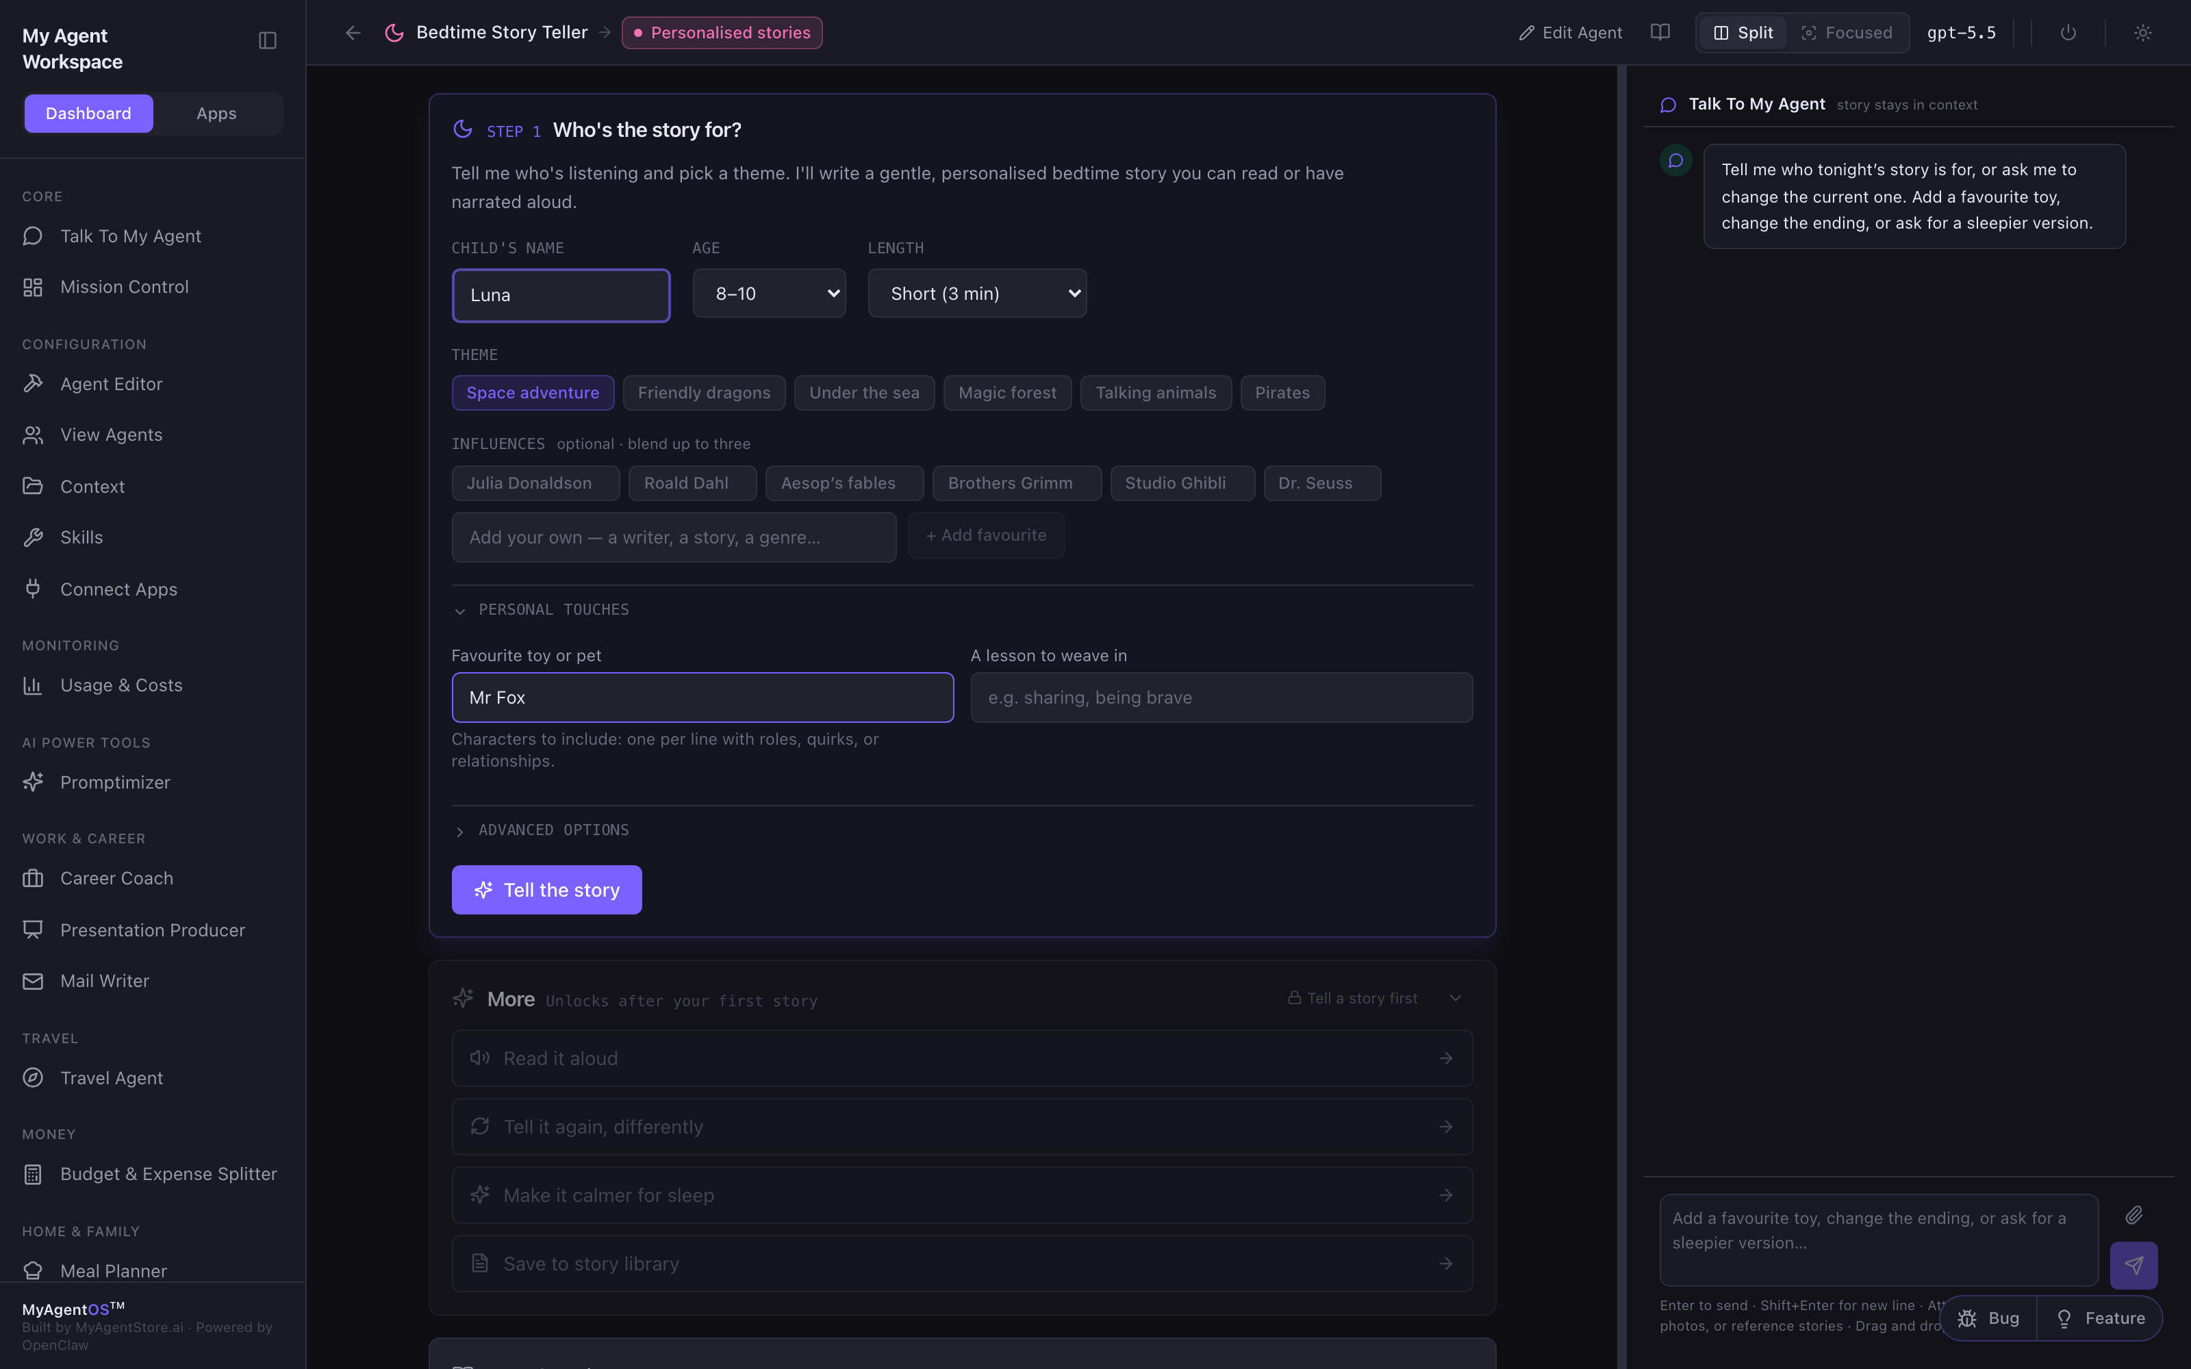Click the Tell the story button
Viewport: 2191px width, 1369px height.
(x=547, y=890)
